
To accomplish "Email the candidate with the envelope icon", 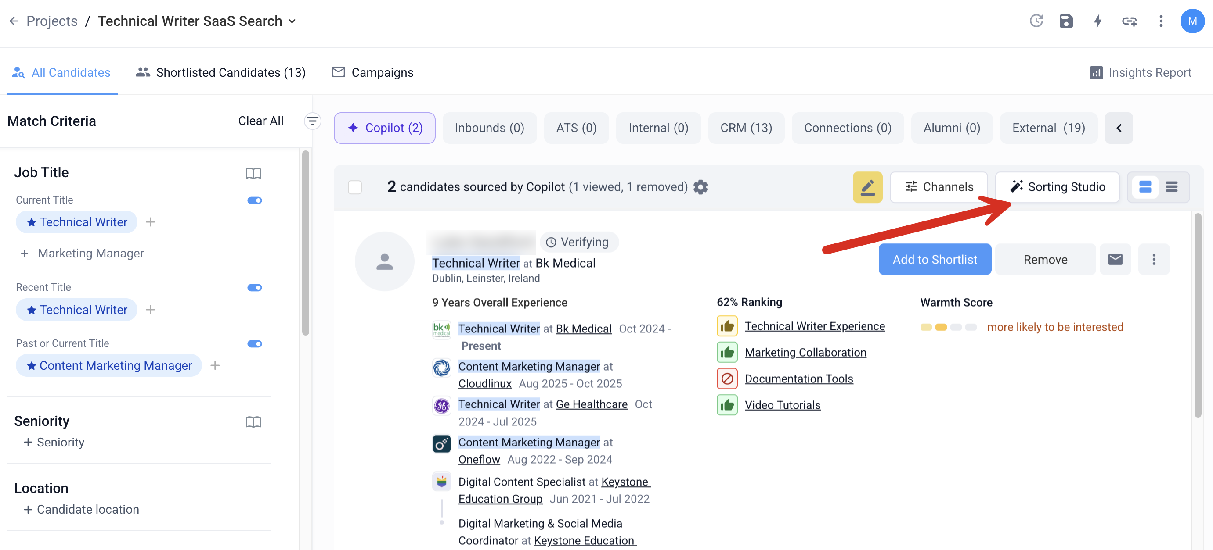I will pos(1115,259).
